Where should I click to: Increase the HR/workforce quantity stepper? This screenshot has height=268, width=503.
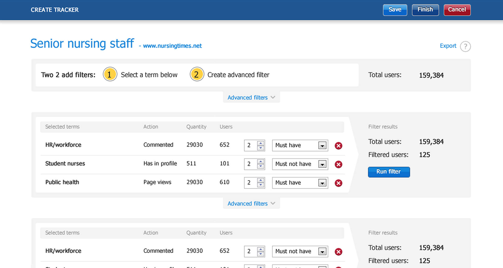[260, 143]
